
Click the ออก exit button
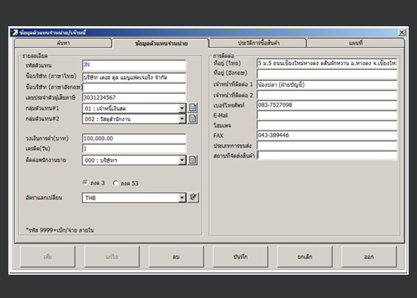coord(369,257)
